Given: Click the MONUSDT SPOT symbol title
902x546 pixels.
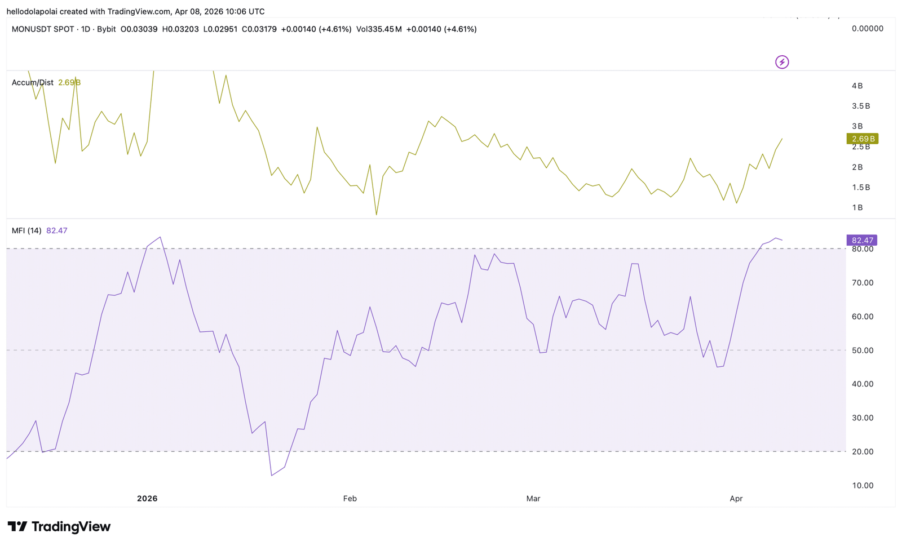Looking at the screenshot, I should (43, 29).
